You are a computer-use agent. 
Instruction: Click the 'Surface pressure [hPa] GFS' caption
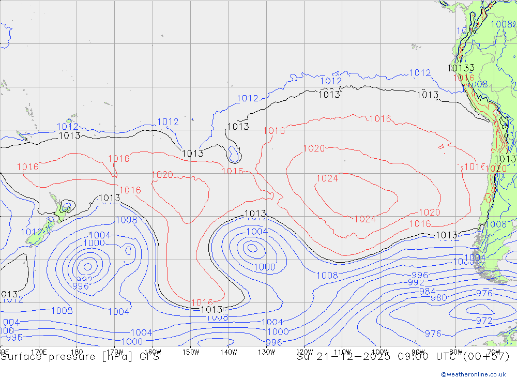pos(80,357)
